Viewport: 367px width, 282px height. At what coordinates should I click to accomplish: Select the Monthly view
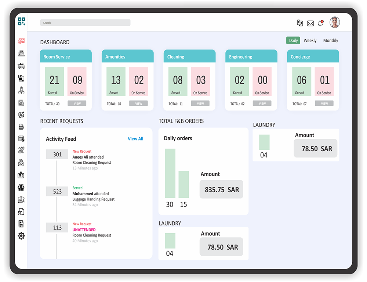331,41
